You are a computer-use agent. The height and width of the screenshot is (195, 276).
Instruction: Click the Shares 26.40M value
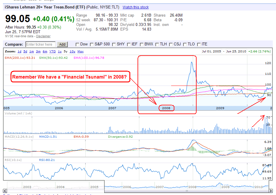coord(176,15)
